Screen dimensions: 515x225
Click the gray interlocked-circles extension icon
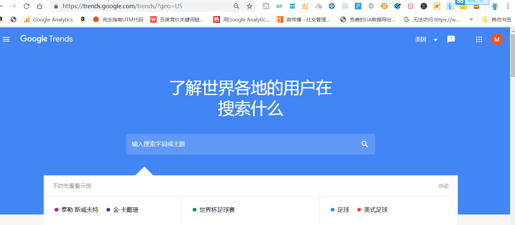click(x=318, y=6)
